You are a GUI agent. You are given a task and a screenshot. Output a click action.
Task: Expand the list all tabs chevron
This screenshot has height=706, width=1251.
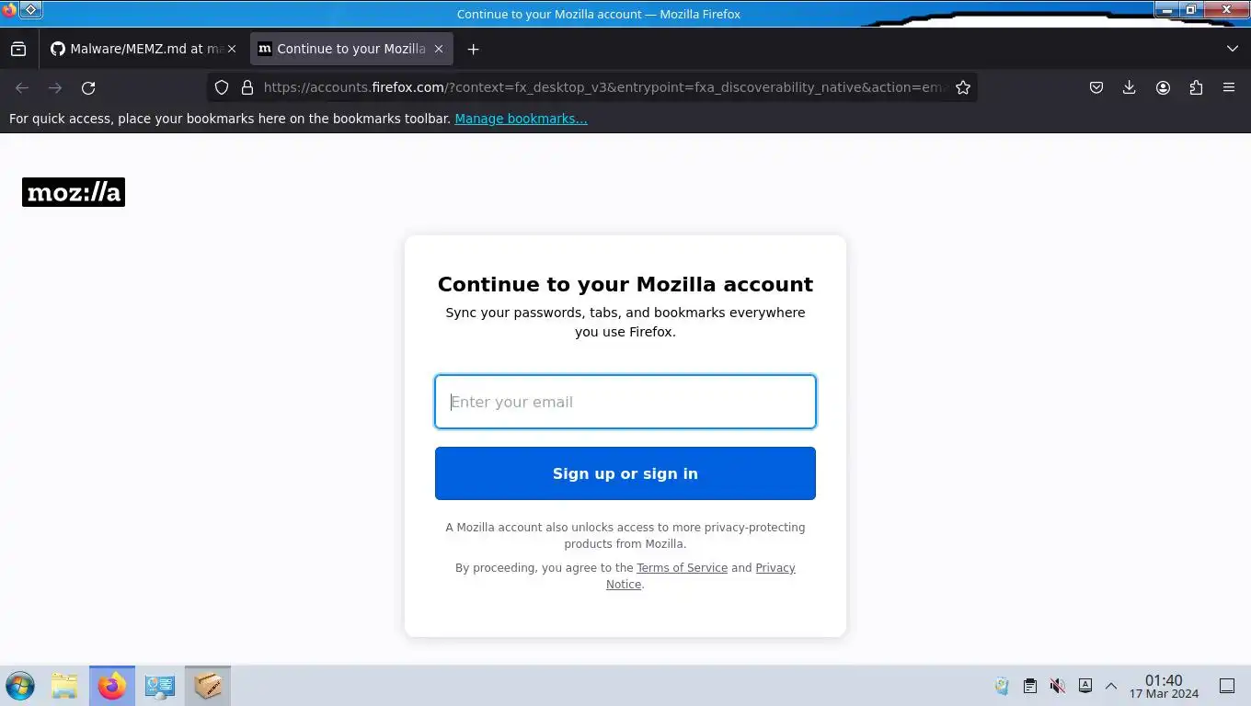[1233, 49]
